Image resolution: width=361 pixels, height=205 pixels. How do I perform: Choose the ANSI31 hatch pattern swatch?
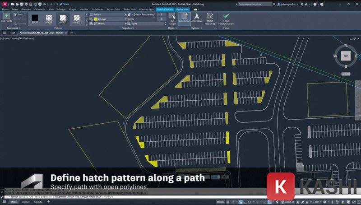[63, 19]
